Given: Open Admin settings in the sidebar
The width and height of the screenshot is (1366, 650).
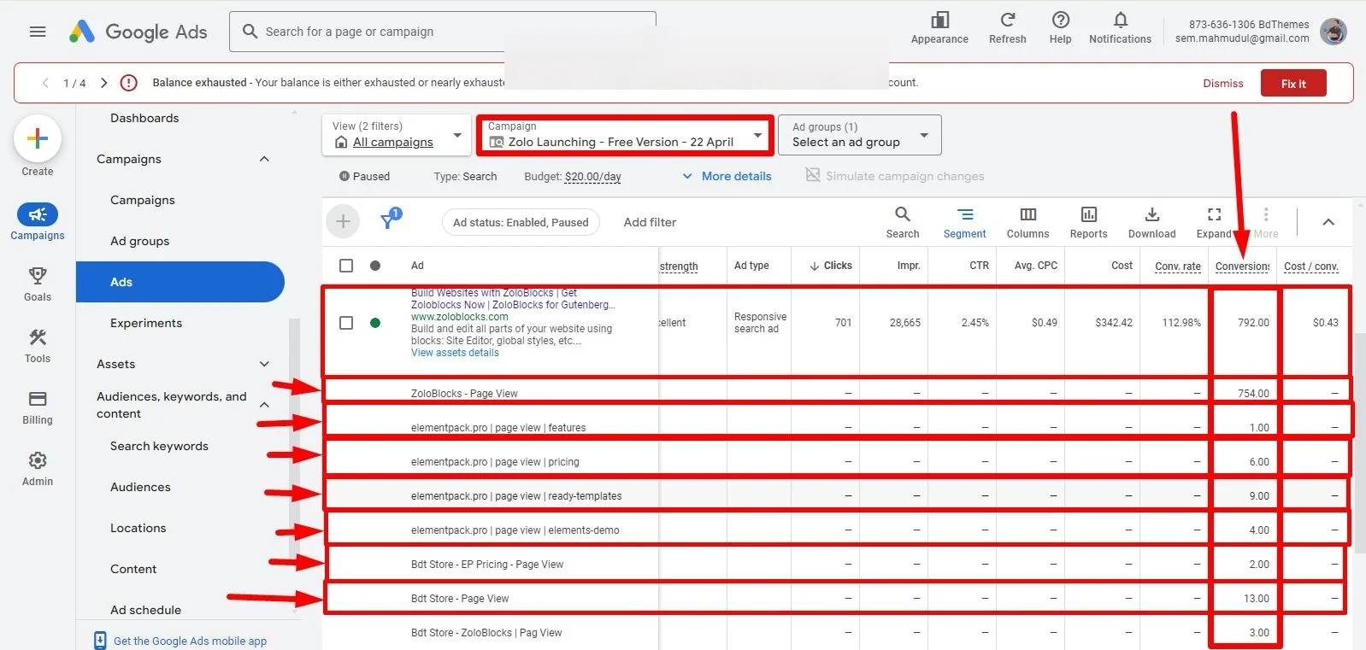Looking at the screenshot, I should pos(38,468).
